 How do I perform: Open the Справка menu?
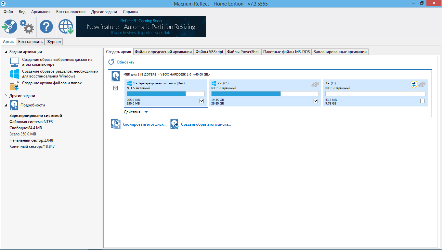click(130, 12)
